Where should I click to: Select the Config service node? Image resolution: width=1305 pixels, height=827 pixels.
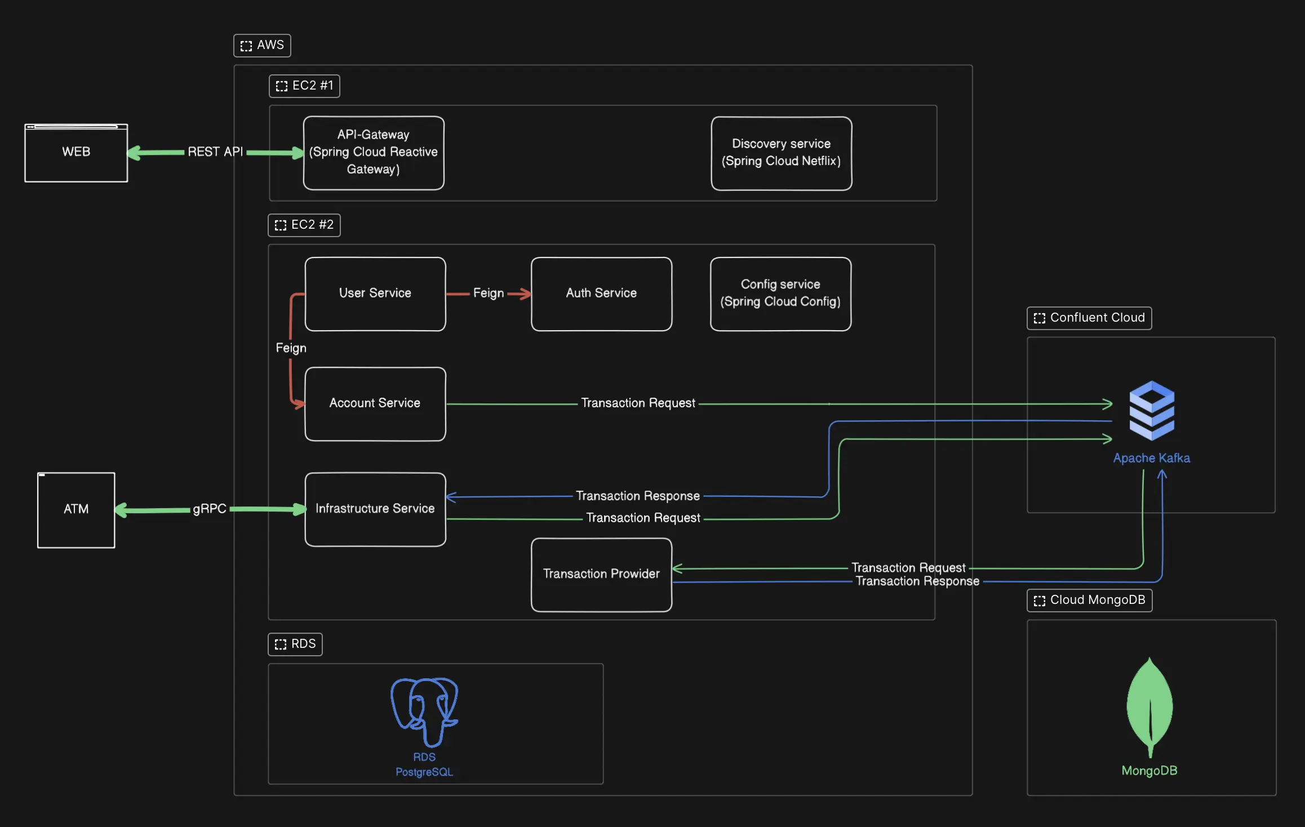780,294
